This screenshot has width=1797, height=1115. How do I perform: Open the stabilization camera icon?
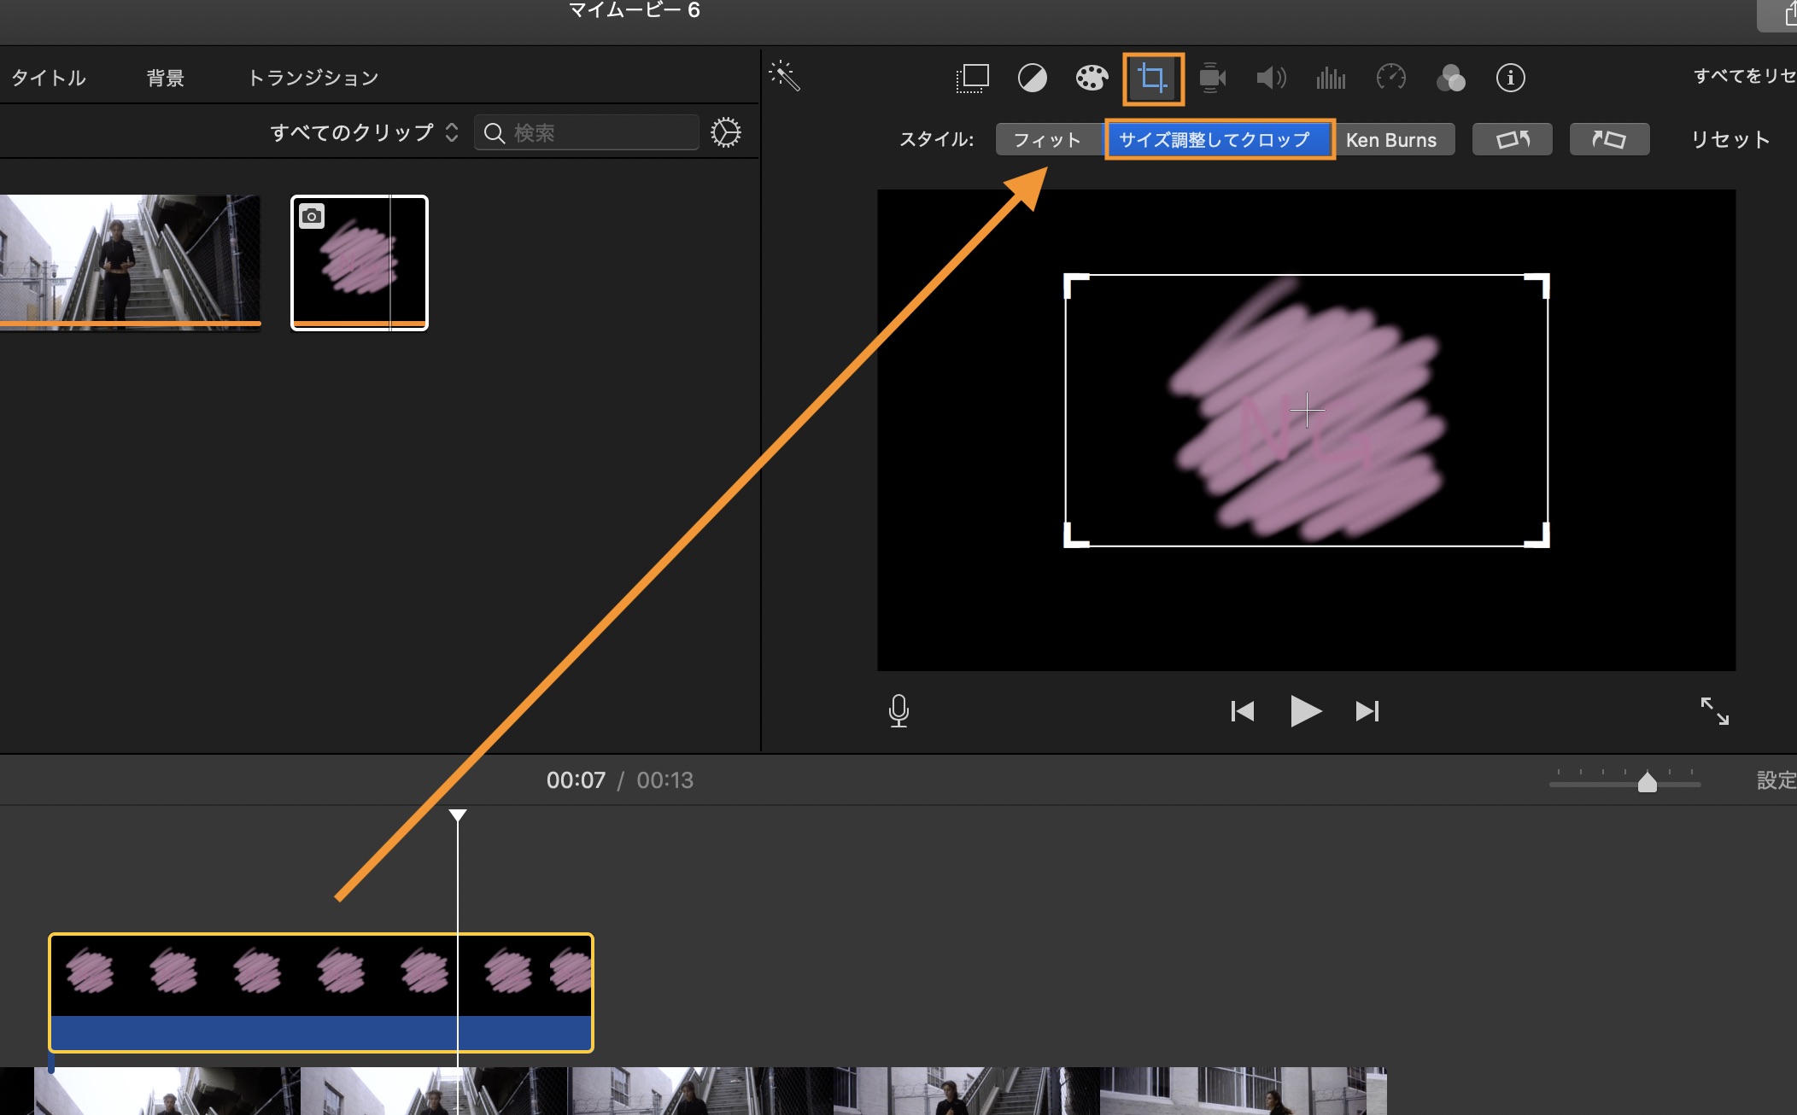(1212, 79)
